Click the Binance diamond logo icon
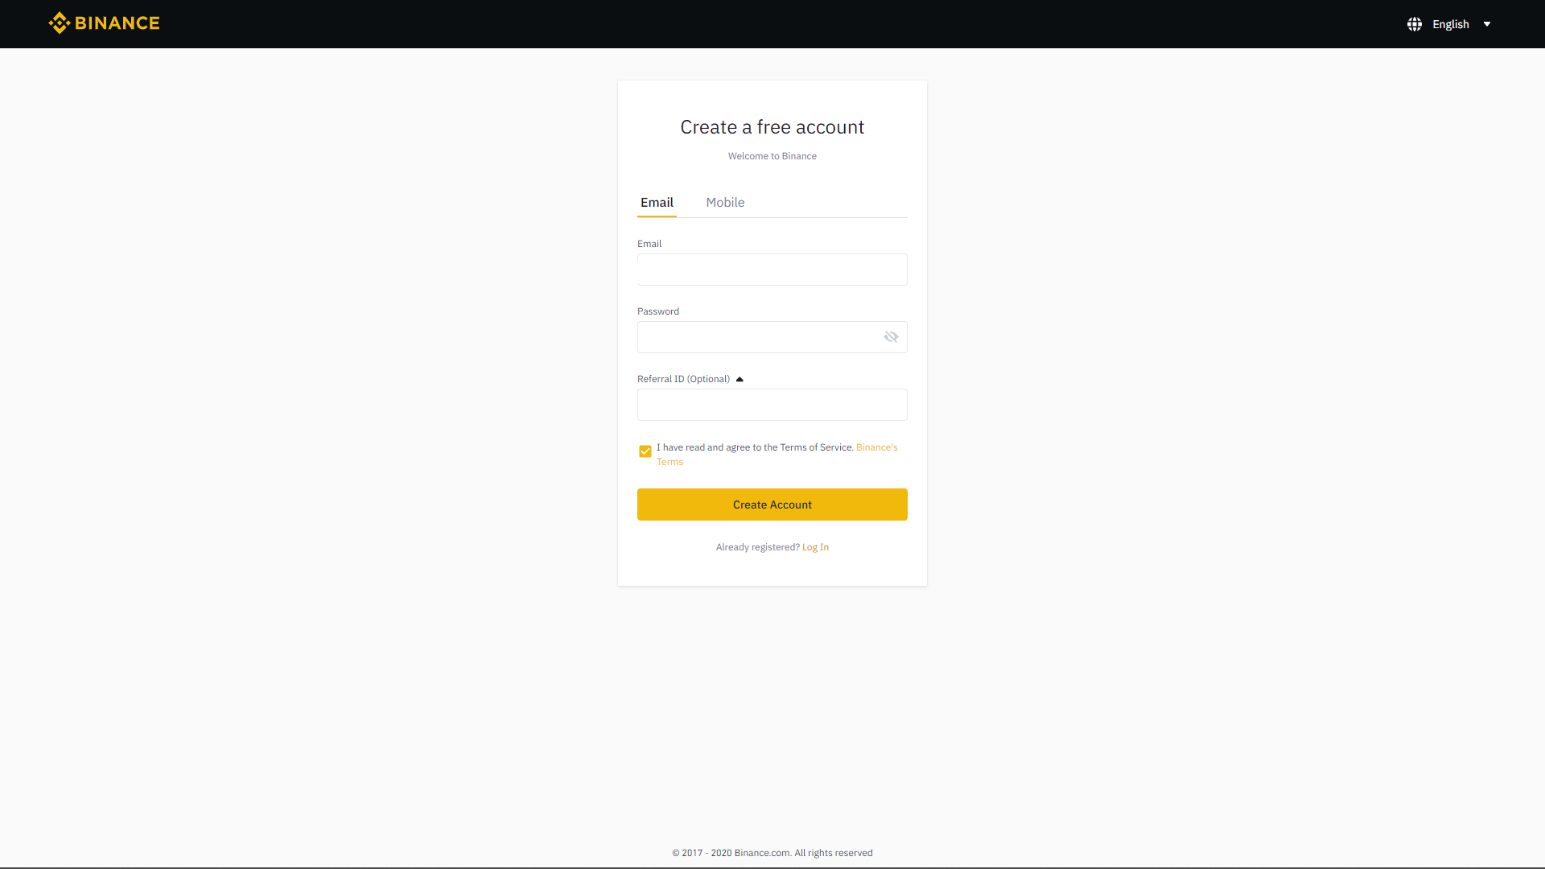Viewport: 1545px width, 869px height. pyautogui.click(x=60, y=23)
